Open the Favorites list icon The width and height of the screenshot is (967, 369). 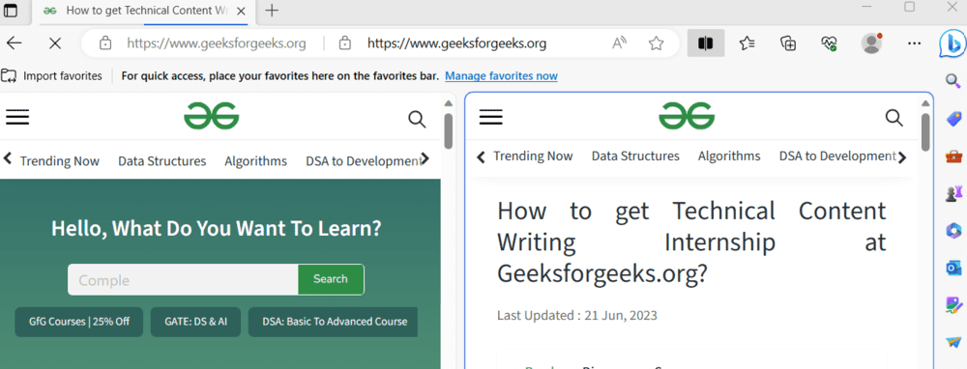[747, 43]
